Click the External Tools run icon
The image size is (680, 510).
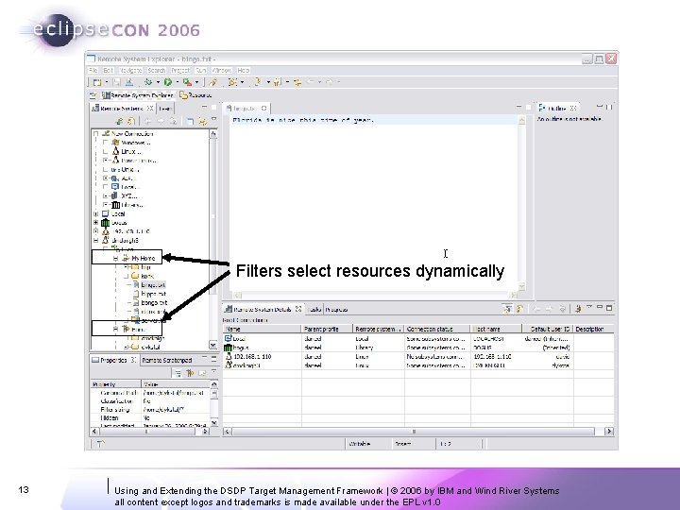187,82
